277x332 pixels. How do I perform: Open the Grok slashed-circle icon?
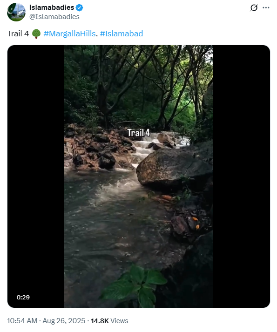[254, 7]
